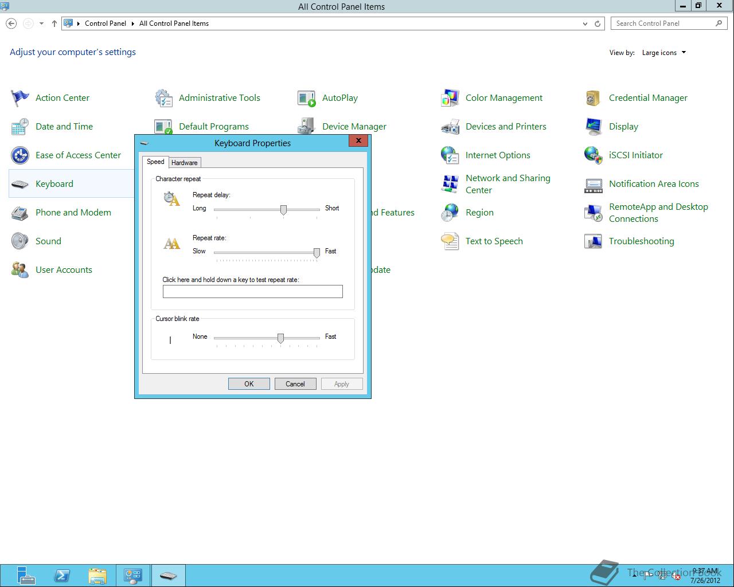This screenshot has width=734, height=587.
Task: Launch Server Manager from taskbar
Action: click(26, 576)
